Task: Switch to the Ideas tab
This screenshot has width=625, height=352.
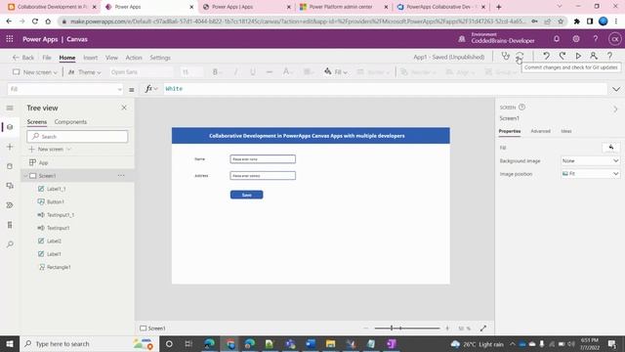Action: pos(566,131)
